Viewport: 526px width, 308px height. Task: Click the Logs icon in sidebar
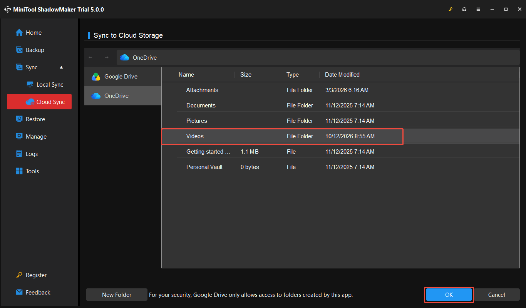coord(19,154)
